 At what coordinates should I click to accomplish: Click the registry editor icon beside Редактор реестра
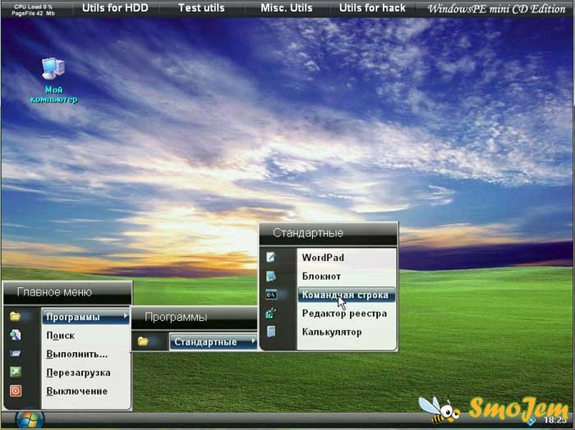pyautogui.click(x=271, y=313)
